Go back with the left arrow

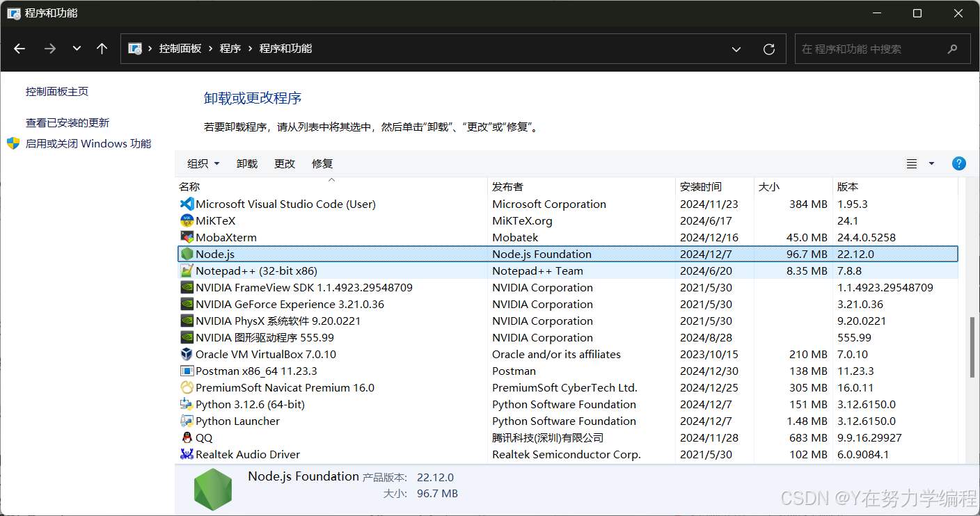tap(19, 49)
